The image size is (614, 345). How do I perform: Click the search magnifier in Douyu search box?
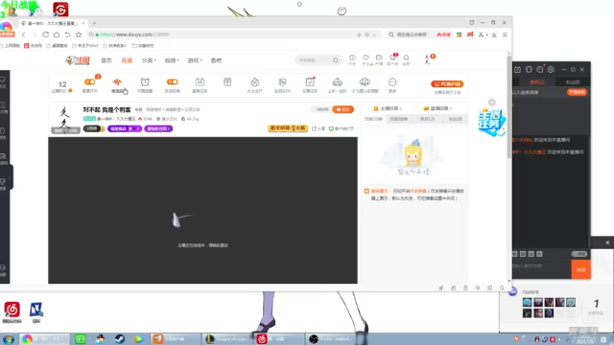point(336,60)
